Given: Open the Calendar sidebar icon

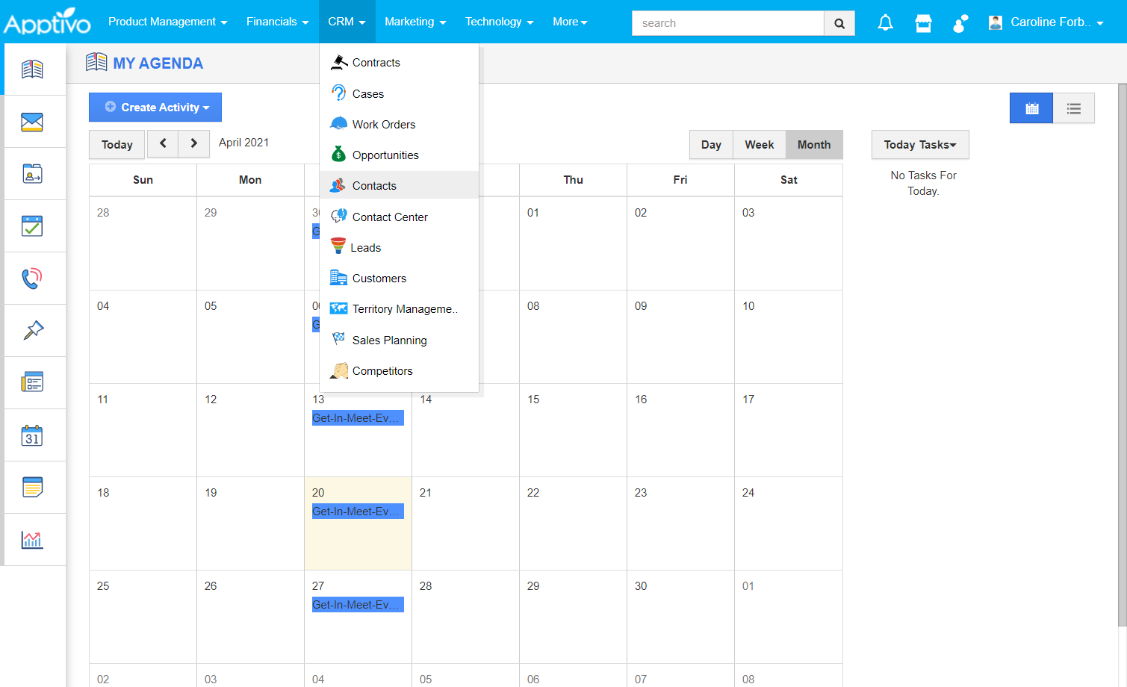Looking at the screenshot, I should (x=34, y=435).
